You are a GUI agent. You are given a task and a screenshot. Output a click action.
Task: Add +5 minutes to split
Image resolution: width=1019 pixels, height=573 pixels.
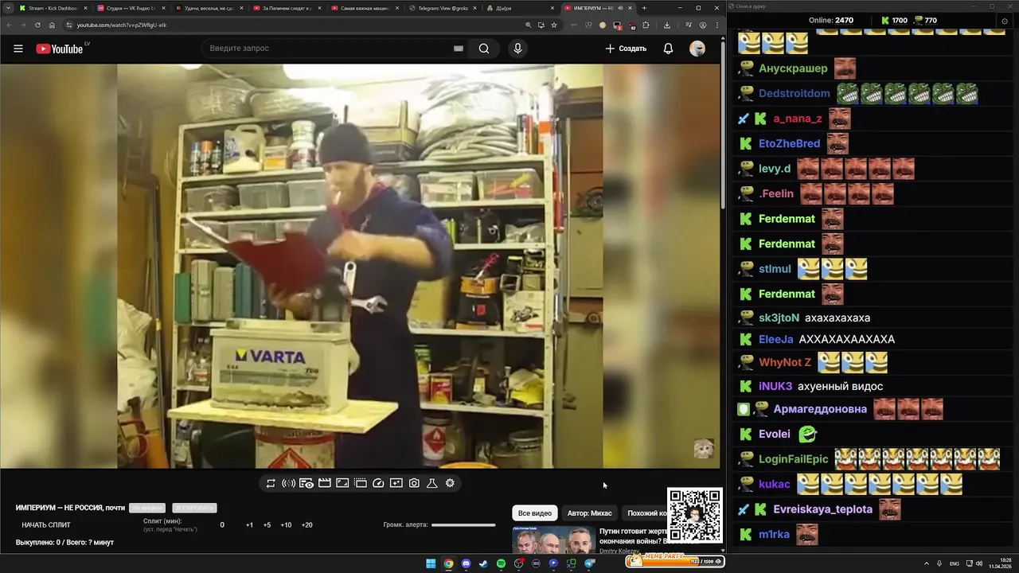click(267, 525)
